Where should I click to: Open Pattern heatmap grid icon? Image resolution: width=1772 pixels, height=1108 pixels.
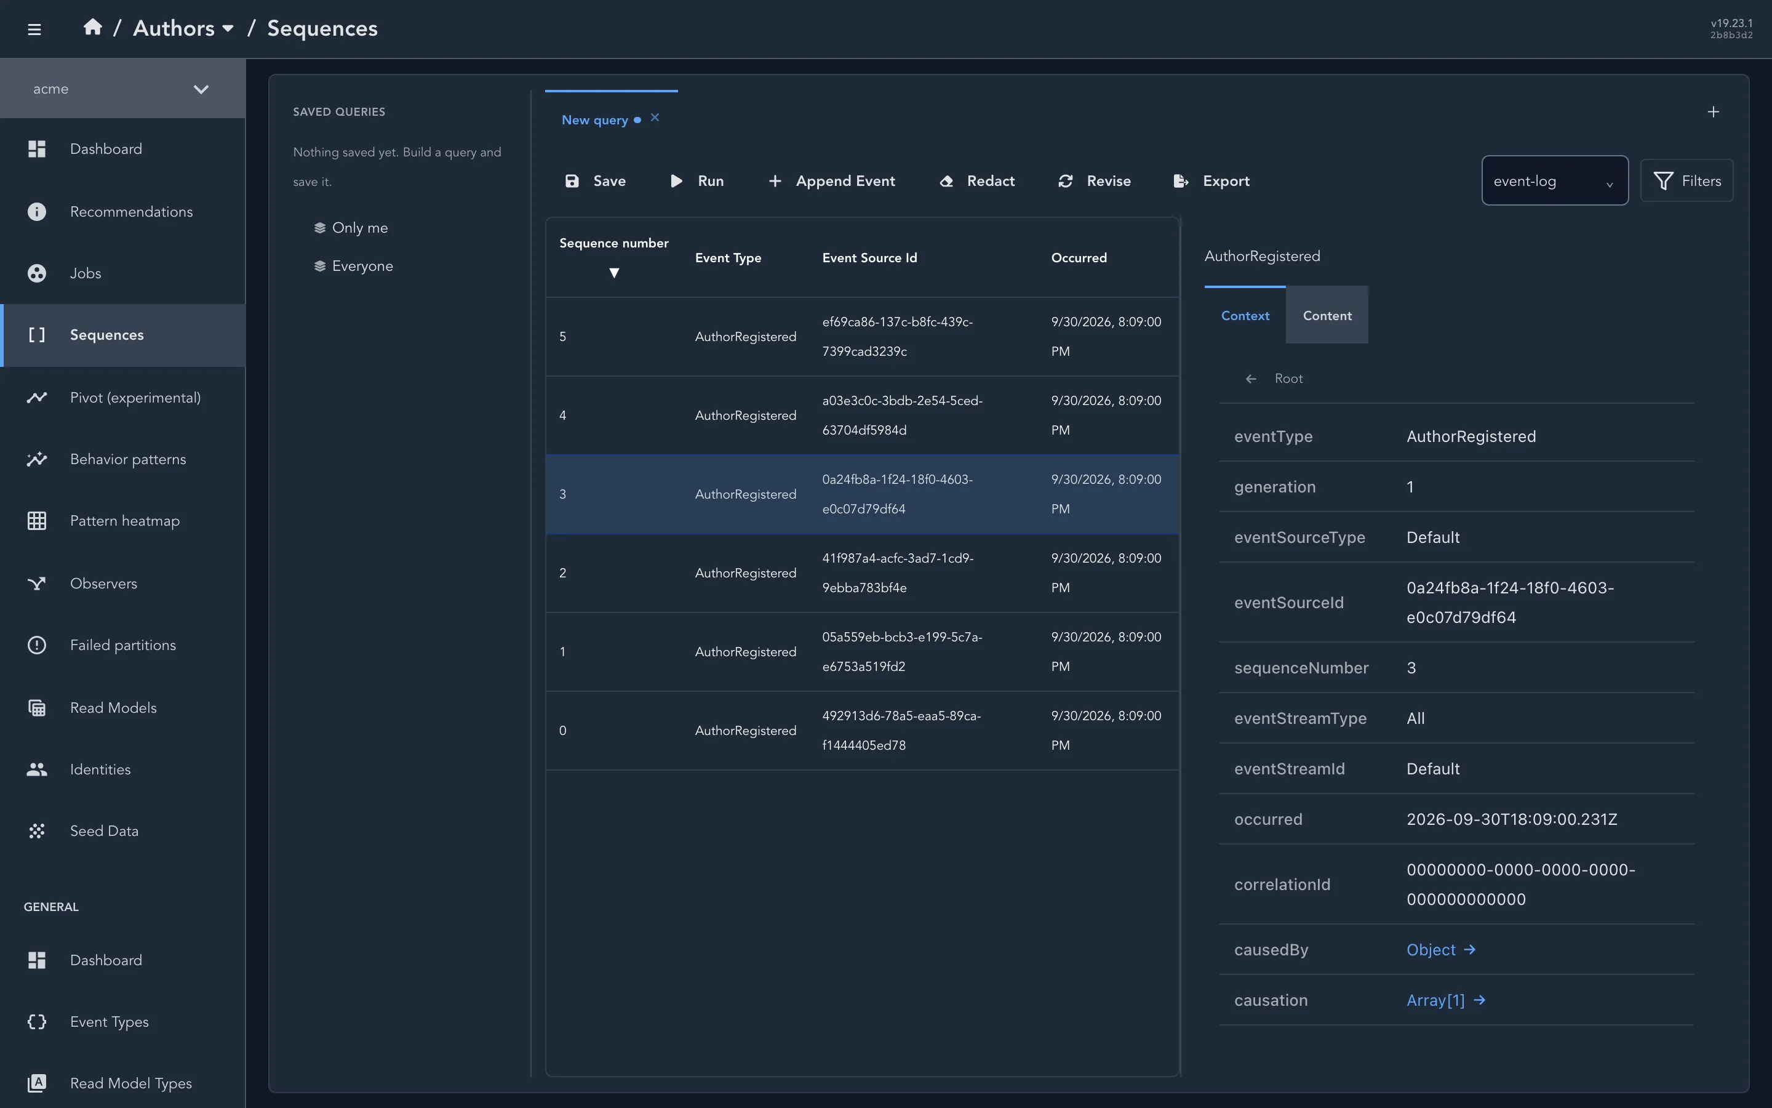37,521
